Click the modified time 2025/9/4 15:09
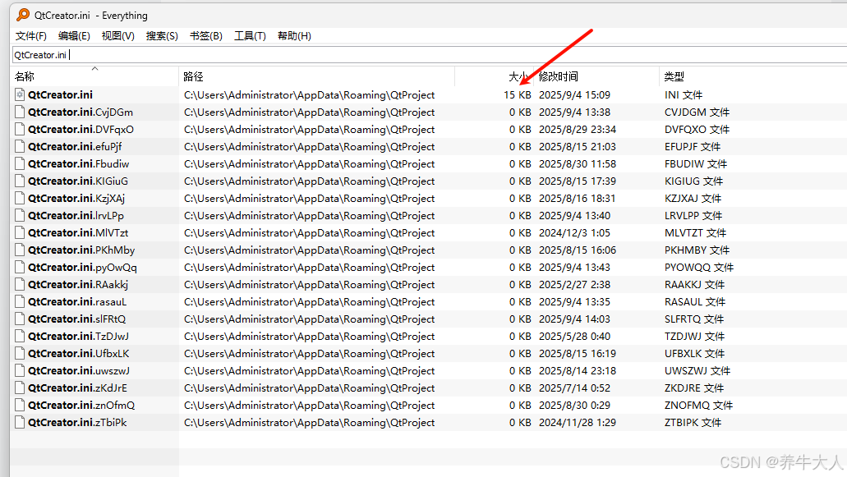This screenshot has height=477, width=847. [x=575, y=95]
